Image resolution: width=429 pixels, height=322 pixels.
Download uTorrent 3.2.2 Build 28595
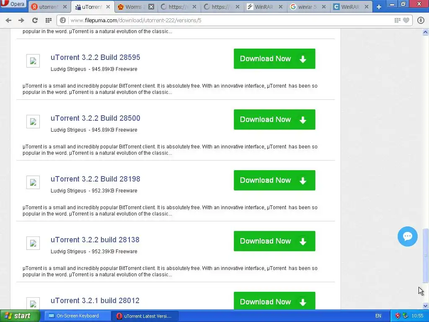point(274,59)
